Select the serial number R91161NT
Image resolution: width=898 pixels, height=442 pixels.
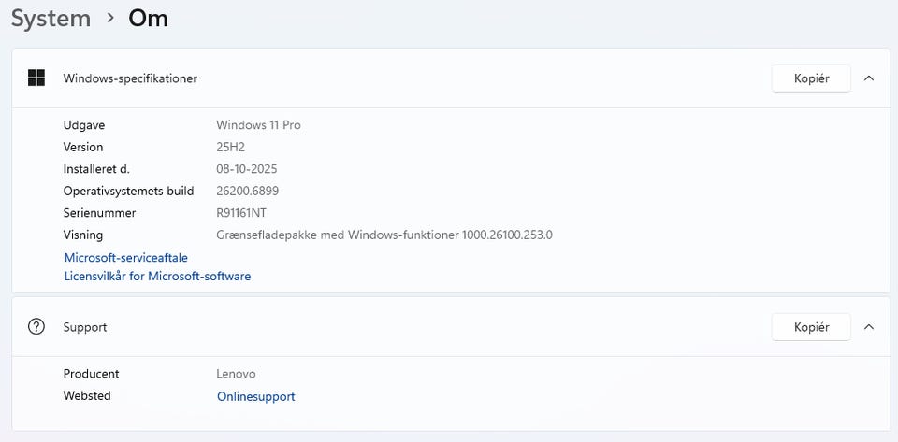click(241, 213)
